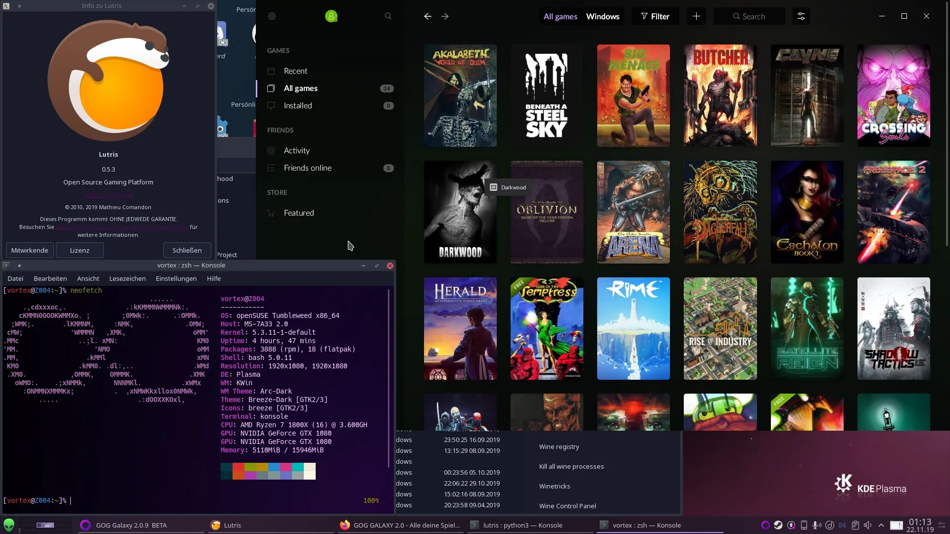Click Lizenz in Lutris info dialog

click(80, 250)
